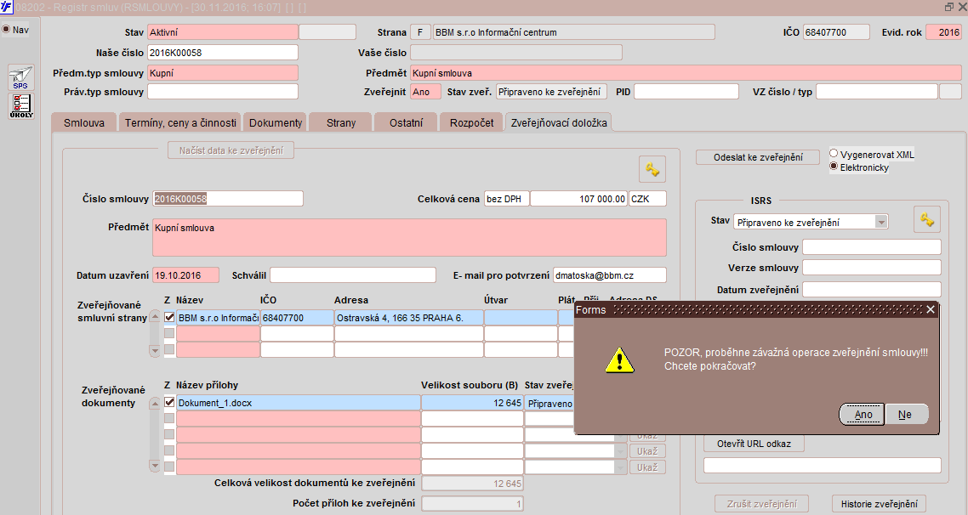The image size is (968, 515).
Task: Open the SPS paper plane icon
Action: pos(20,77)
